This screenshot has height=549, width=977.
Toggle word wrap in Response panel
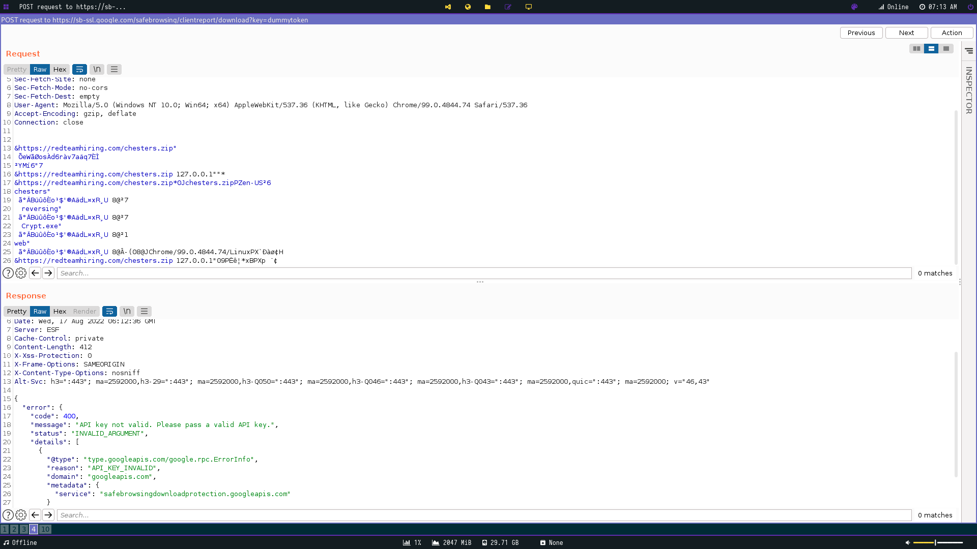pos(109,311)
